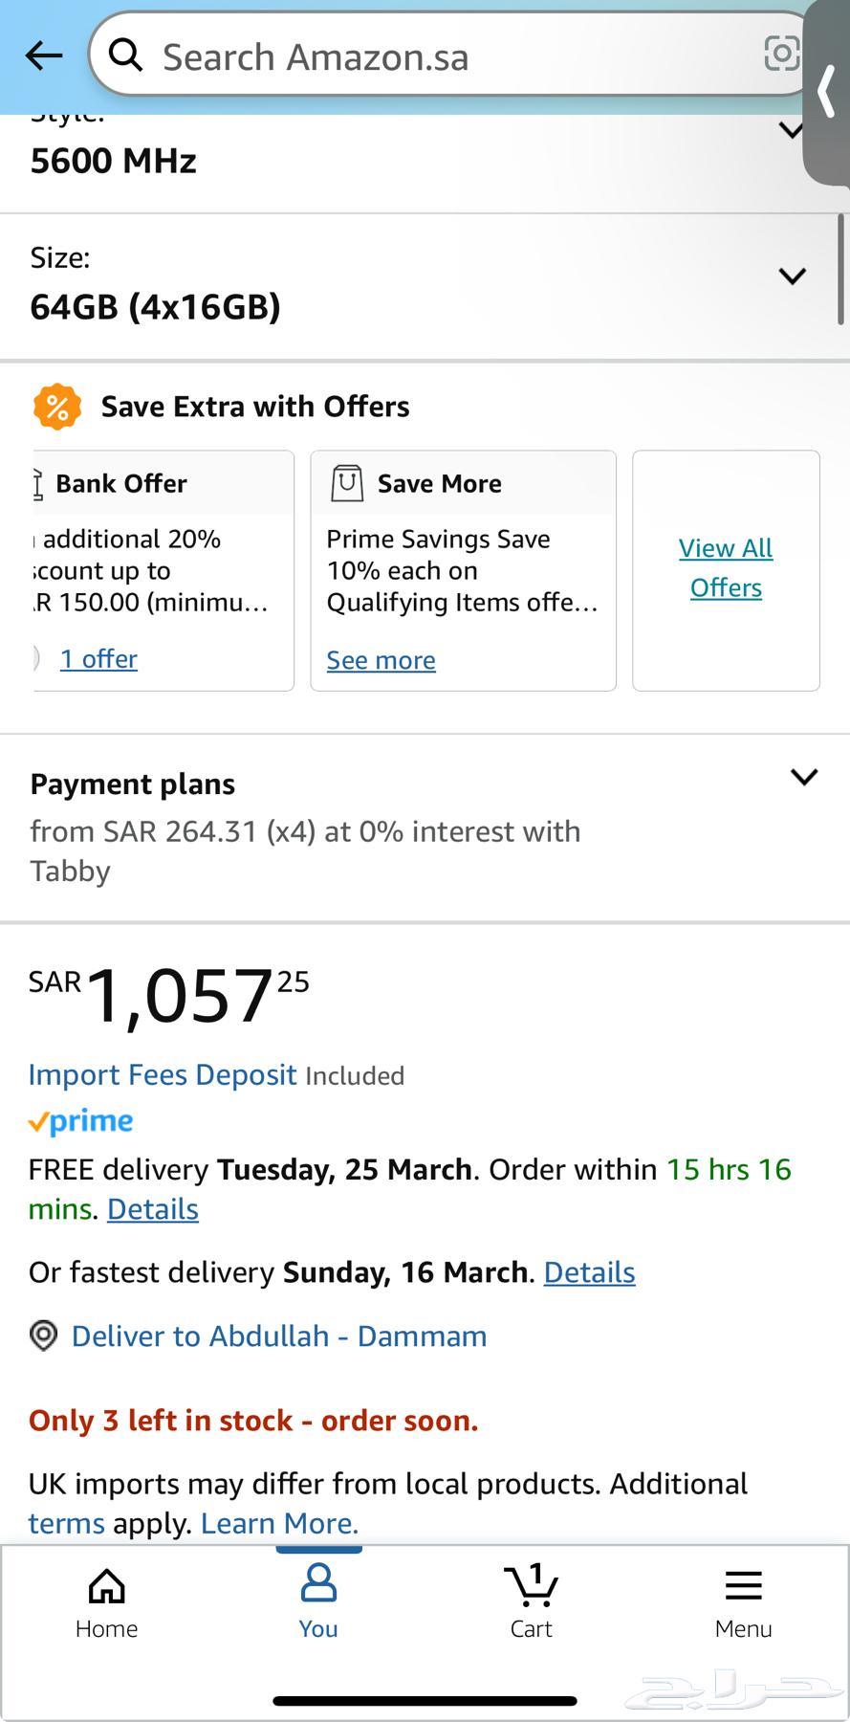
Task: Open Import Fees Deposit link
Action: (x=163, y=1074)
